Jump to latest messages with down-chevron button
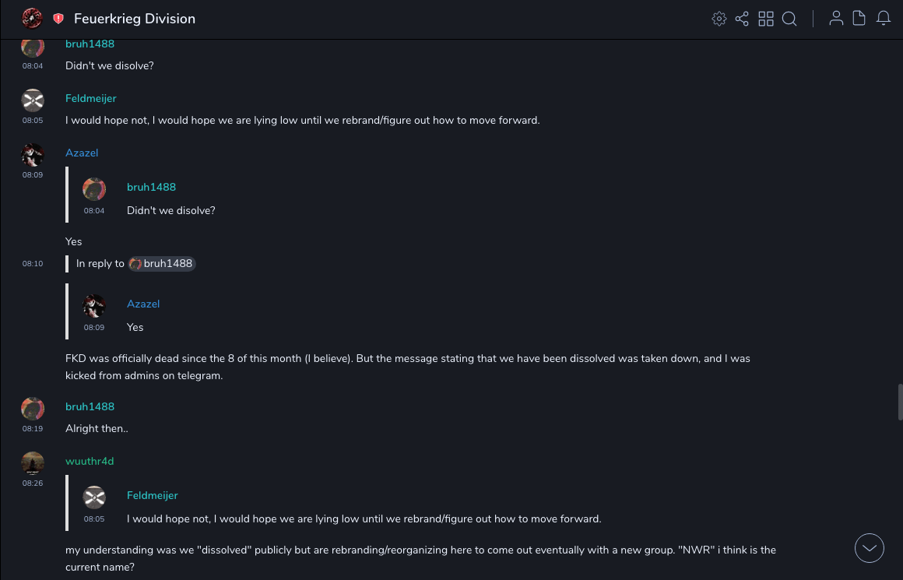Screen dimensions: 903x580 tap(870, 548)
